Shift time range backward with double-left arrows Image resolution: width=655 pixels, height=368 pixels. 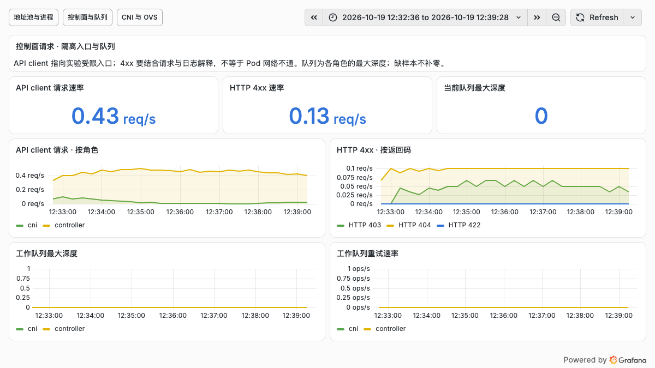coord(314,17)
